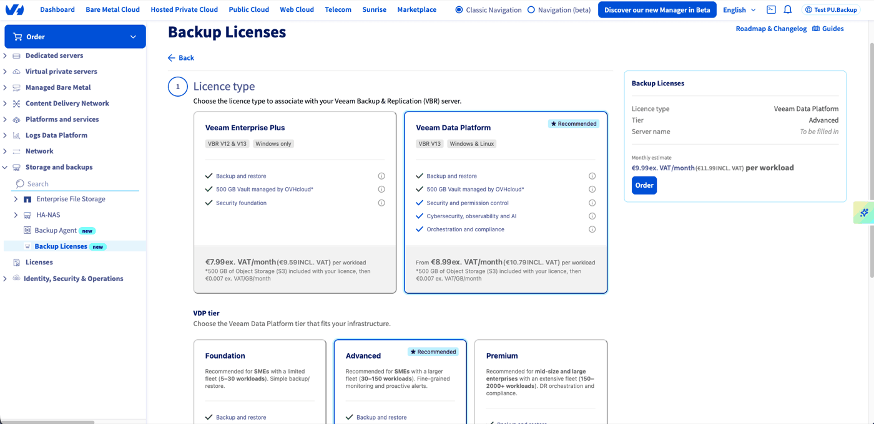Click the Virtual private servers cloud icon

point(17,72)
